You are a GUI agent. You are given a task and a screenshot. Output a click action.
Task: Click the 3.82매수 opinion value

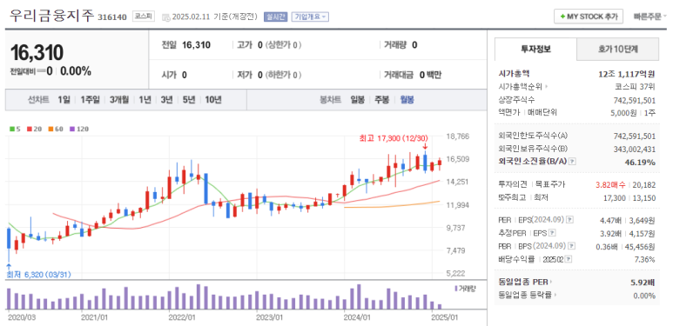click(611, 184)
